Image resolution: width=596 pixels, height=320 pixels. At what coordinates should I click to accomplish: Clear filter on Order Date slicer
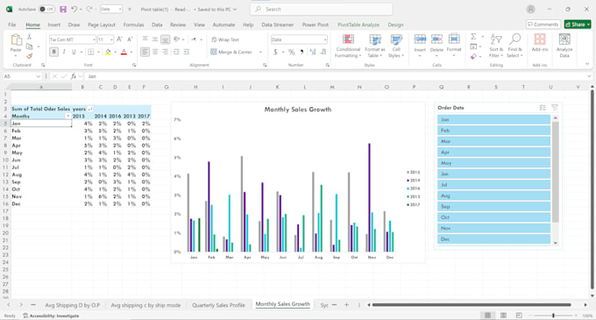coord(555,108)
